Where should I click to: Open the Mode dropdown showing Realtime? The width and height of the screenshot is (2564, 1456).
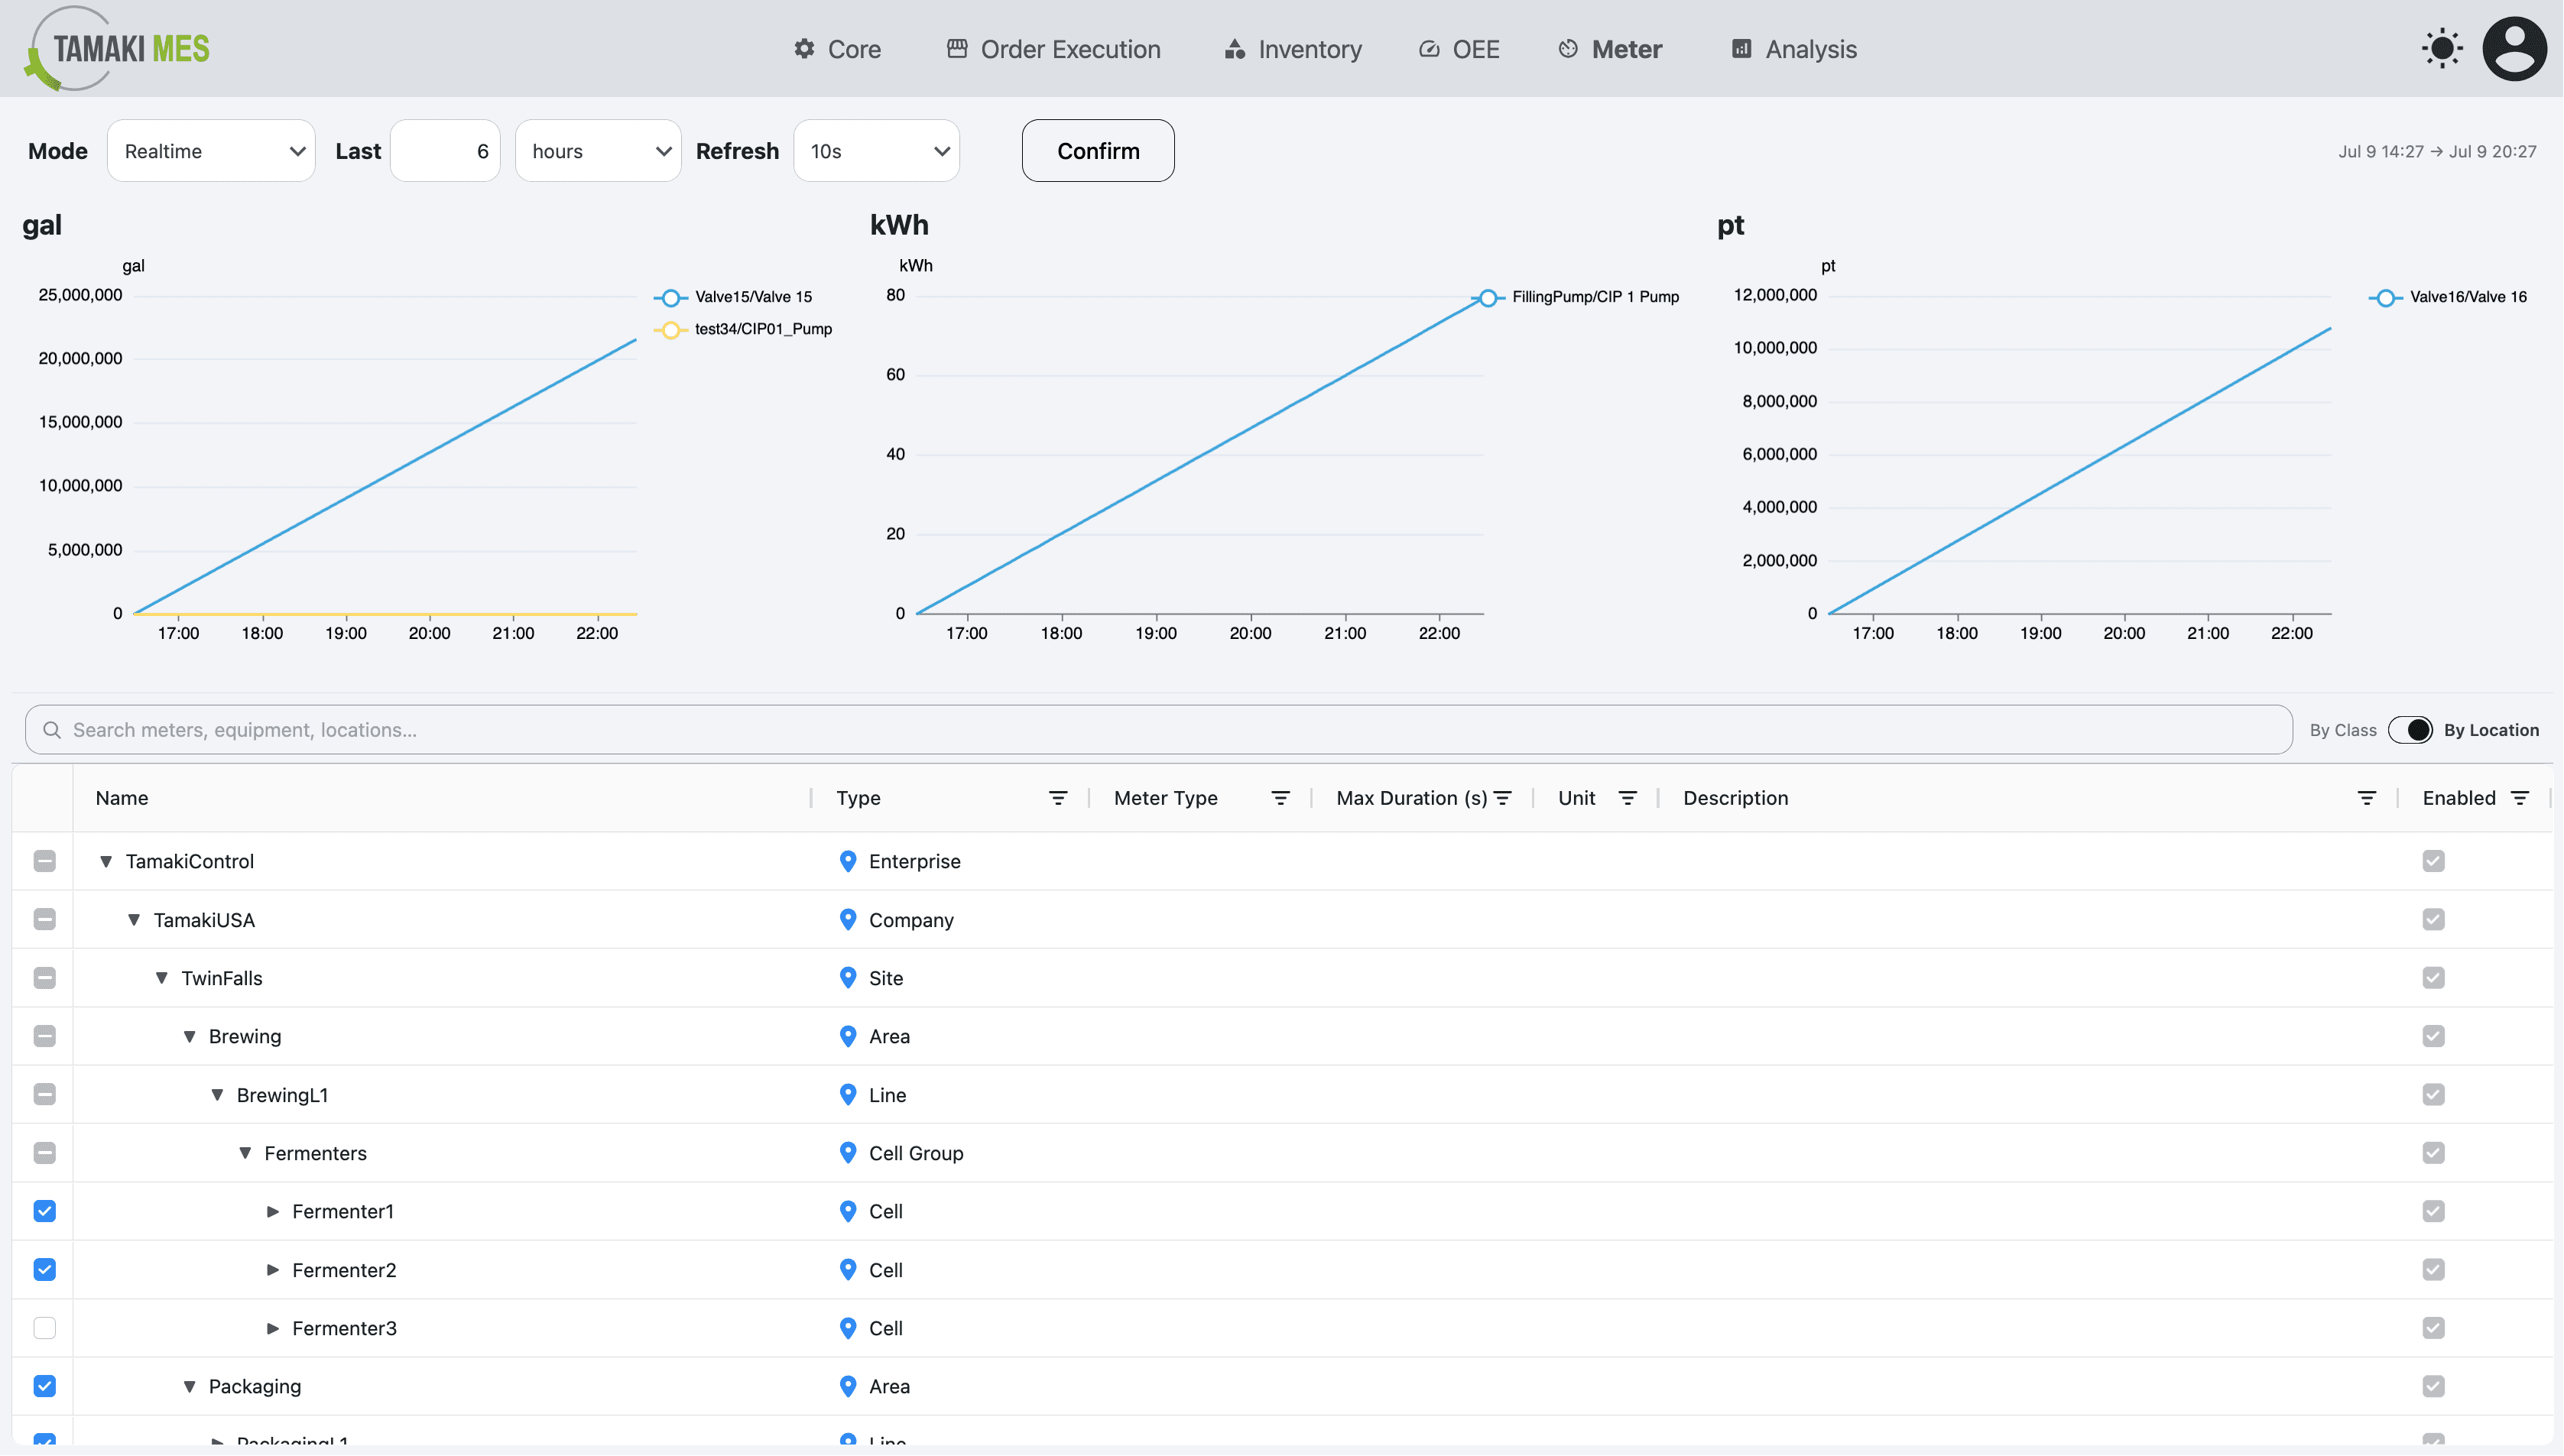coord(211,151)
